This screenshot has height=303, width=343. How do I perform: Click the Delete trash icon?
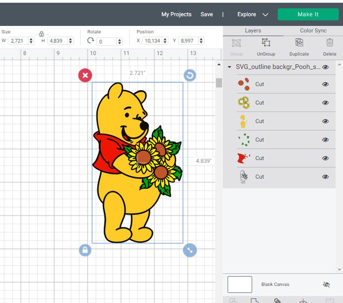pyautogui.click(x=330, y=42)
